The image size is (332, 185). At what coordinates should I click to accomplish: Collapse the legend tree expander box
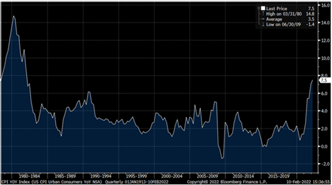258,8
